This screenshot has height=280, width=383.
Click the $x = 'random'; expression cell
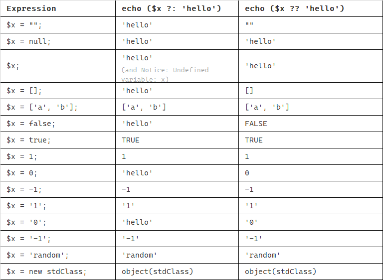click(x=58, y=255)
